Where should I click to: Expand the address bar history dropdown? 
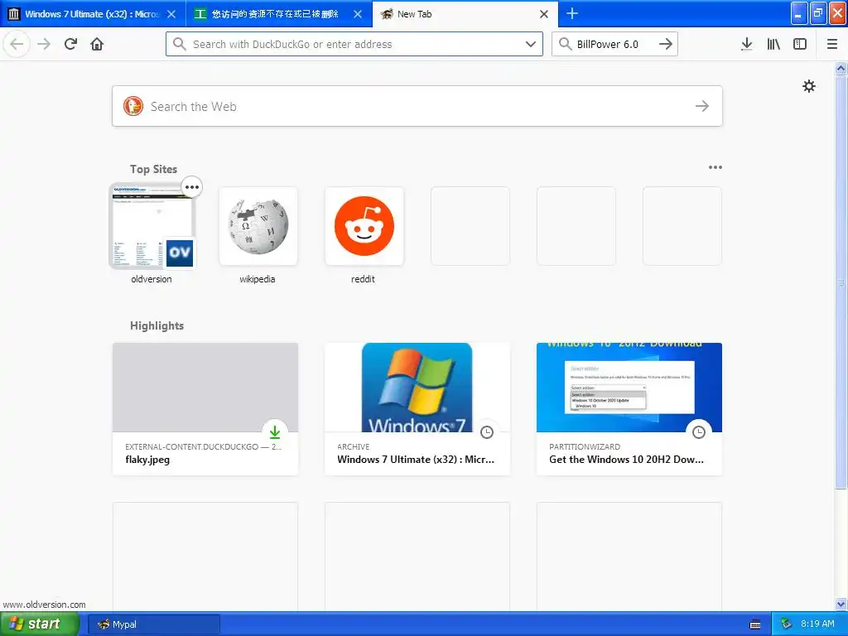click(531, 44)
